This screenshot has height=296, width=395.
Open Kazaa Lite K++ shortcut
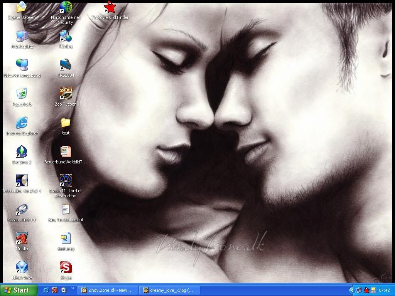(x=22, y=209)
